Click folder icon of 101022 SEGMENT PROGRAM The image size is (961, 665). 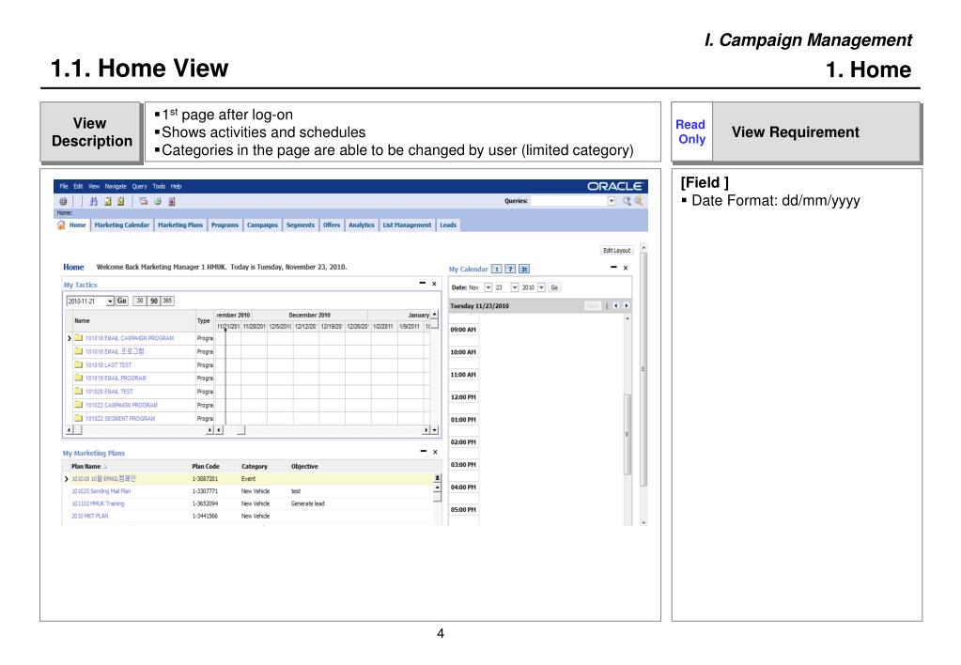point(79,418)
